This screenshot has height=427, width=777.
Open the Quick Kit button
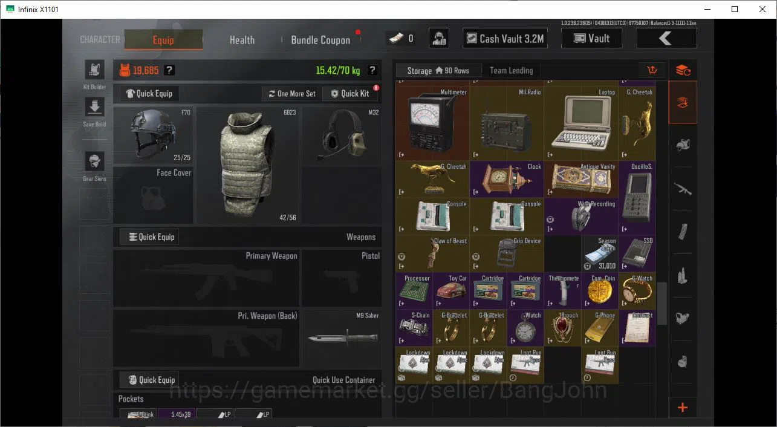coord(350,94)
